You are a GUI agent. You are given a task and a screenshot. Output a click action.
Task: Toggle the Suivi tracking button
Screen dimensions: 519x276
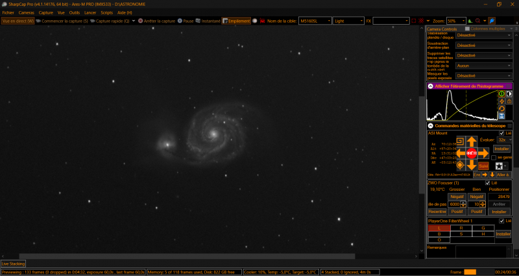click(483, 166)
